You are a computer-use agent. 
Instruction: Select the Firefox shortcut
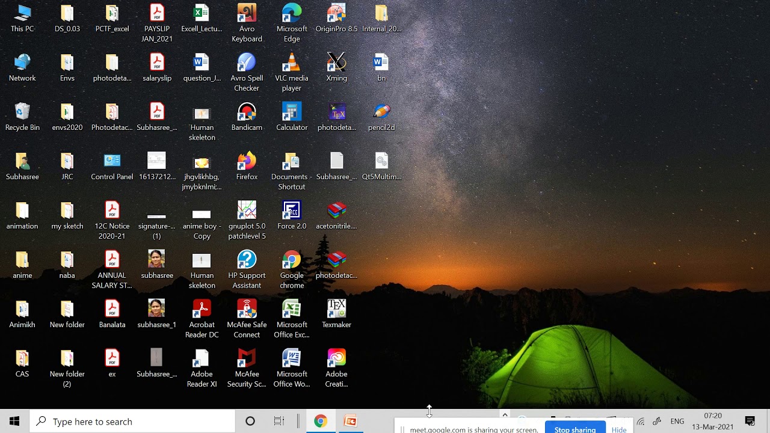point(247,167)
